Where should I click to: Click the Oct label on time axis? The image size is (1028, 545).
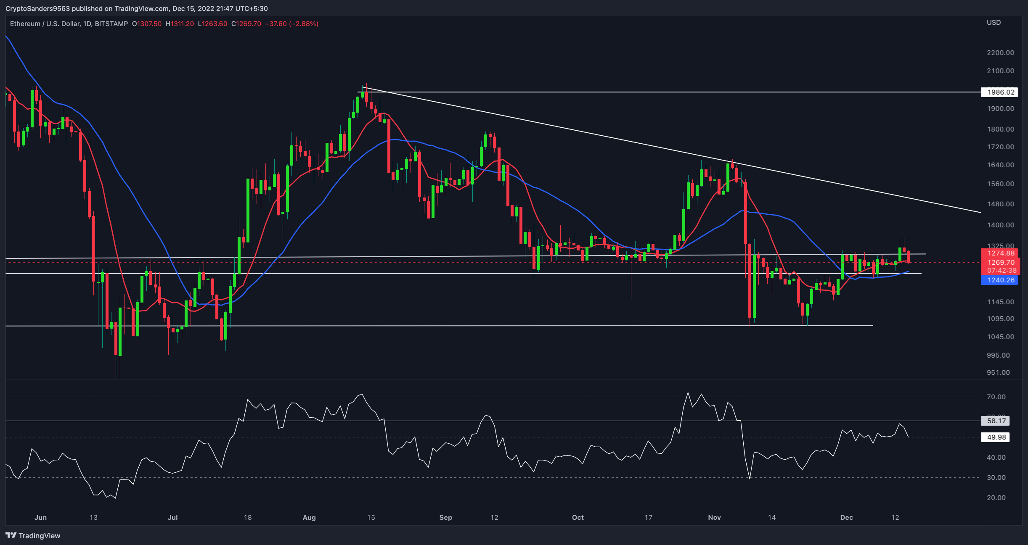(x=578, y=517)
